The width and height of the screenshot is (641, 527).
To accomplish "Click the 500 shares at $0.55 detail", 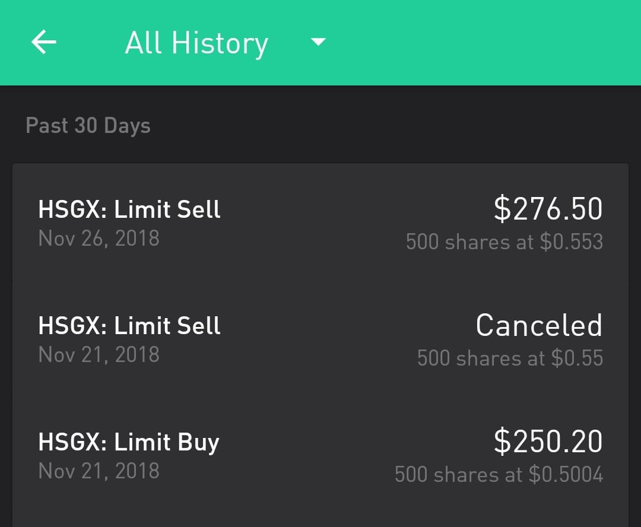I will pos(510,358).
